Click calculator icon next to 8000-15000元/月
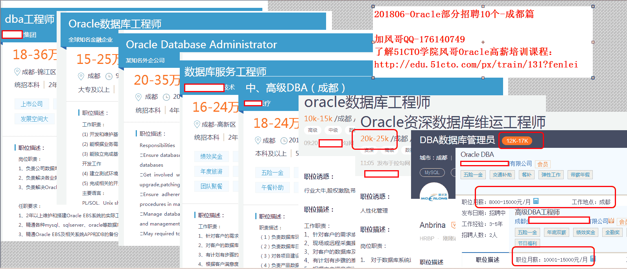The image size is (627, 269). coord(536,201)
